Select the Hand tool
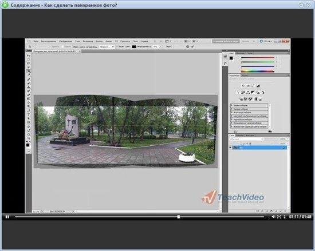The height and width of the screenshot is (251, 315). pyautogui.click(x=29, y=134)
